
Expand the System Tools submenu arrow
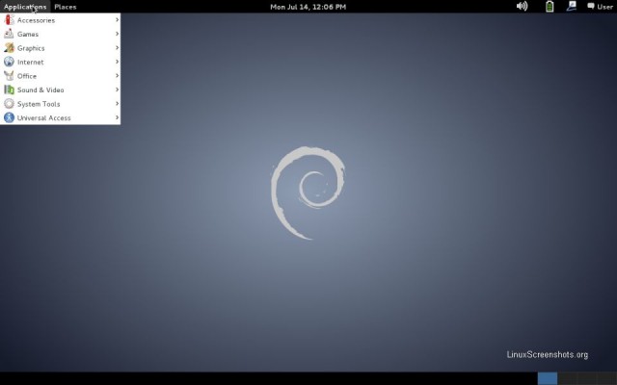point(117,103)
